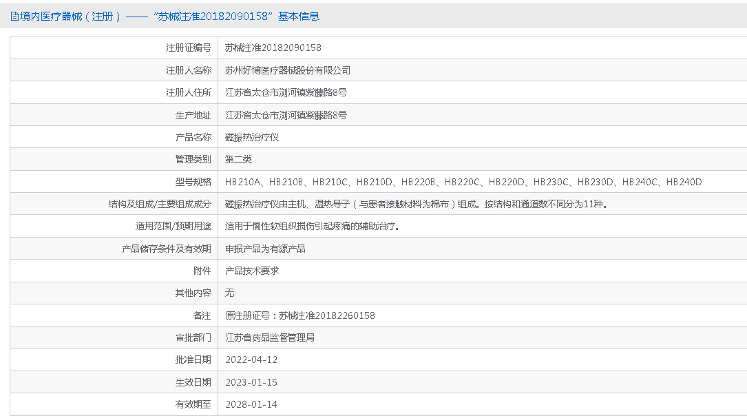Click the address in the 生产地址 row
The image size is (747, 416).
(286, 115)
